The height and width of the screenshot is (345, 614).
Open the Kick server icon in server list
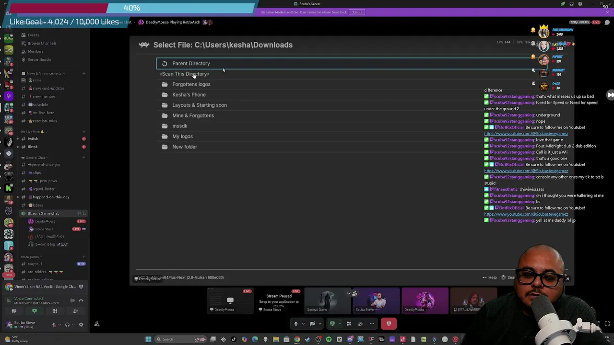(x=8, y=188)
